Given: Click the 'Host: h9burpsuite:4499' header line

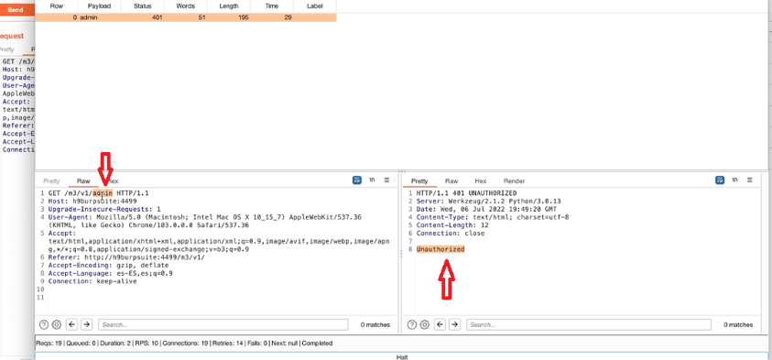Looking at the screenshot, I should point(92,201).
